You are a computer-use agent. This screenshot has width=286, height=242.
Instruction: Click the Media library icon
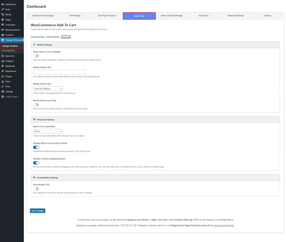tap(3, 15)
